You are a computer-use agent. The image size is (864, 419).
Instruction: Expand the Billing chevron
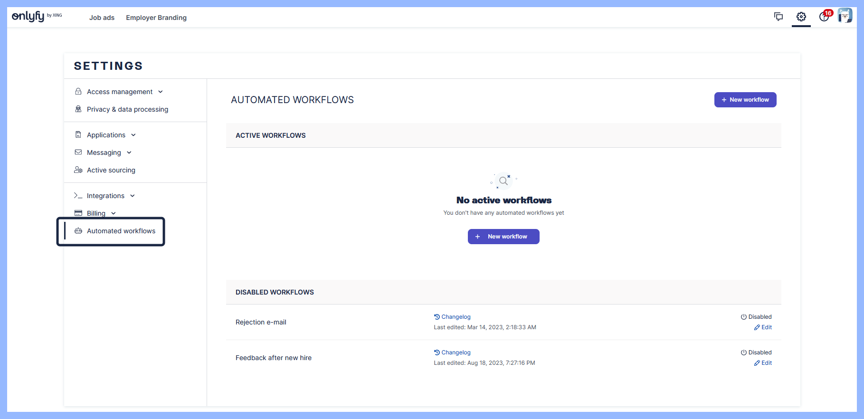(x=114, y=213)
